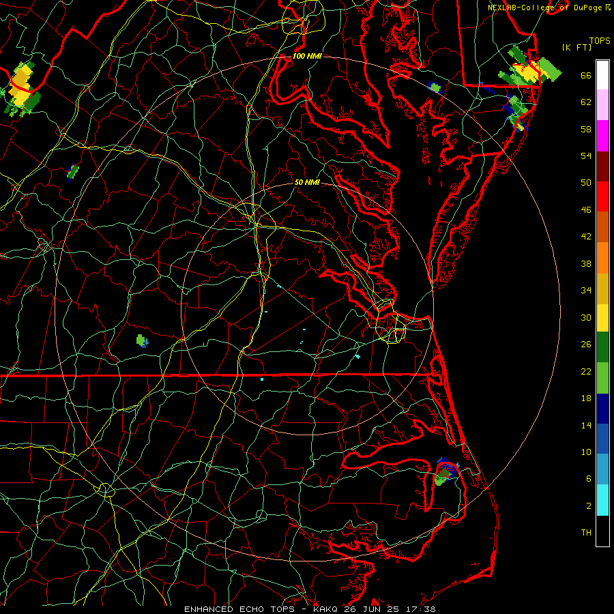Click the "10" scale label
Screen dimensions: 614x614
(586, 452)
